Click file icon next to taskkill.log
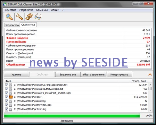 click(x=11, y=101)
